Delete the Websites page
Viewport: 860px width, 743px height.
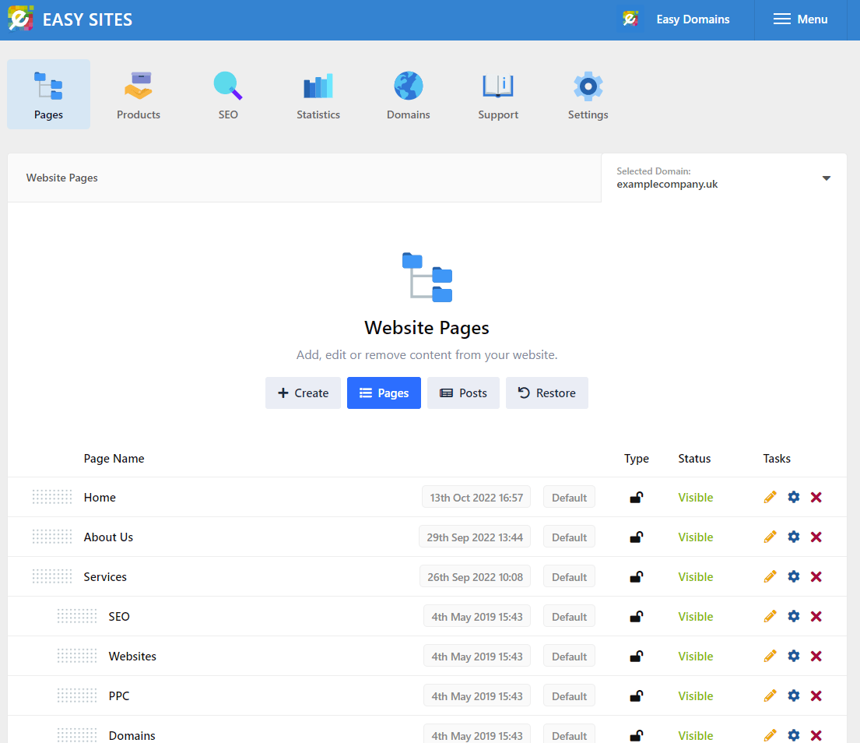(816, 656)
